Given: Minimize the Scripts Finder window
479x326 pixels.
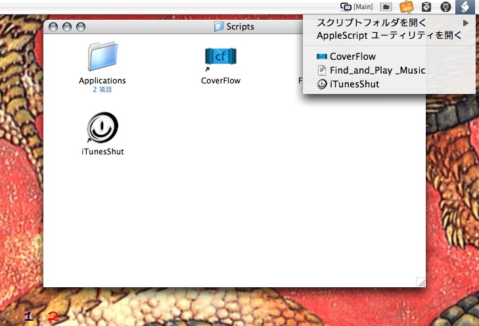Looking at the screenshot, I should (x=67, y=27).
